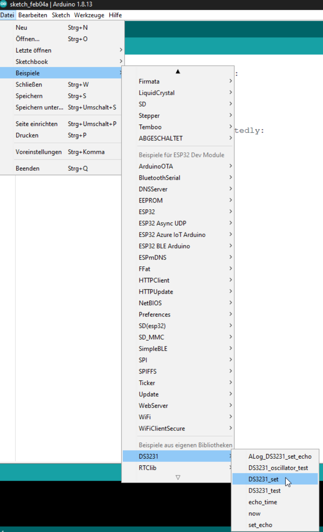Viewport: 323px width, 532px height.
Task: Click Beenden to quit Arduino
Action: 27,168
